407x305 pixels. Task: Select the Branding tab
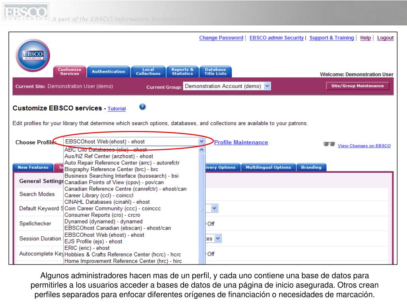coord(311,167)
